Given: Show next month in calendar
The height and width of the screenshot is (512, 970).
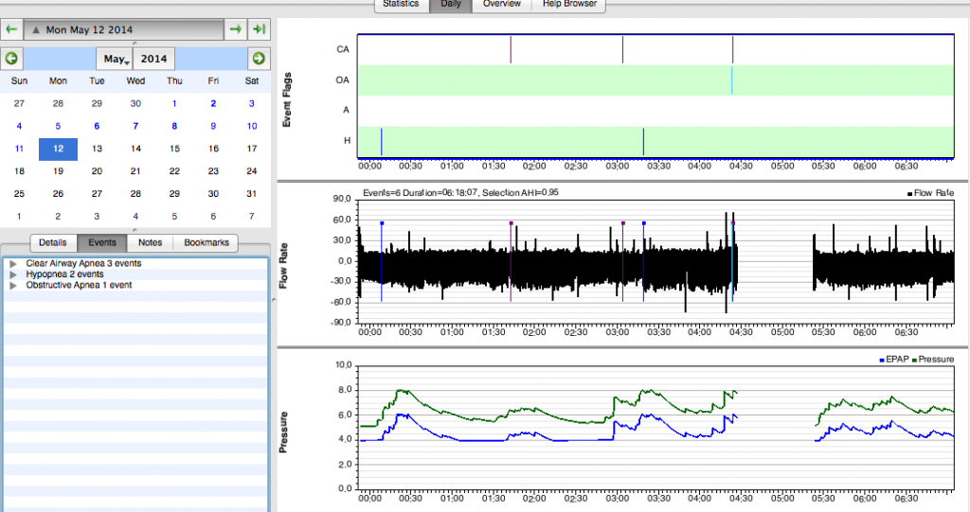Looking at the screenshot, I should [x=259, y=59].
